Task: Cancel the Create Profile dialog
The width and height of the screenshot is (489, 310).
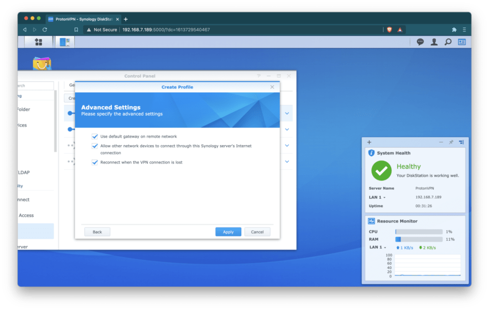Action: pos(257,232)
